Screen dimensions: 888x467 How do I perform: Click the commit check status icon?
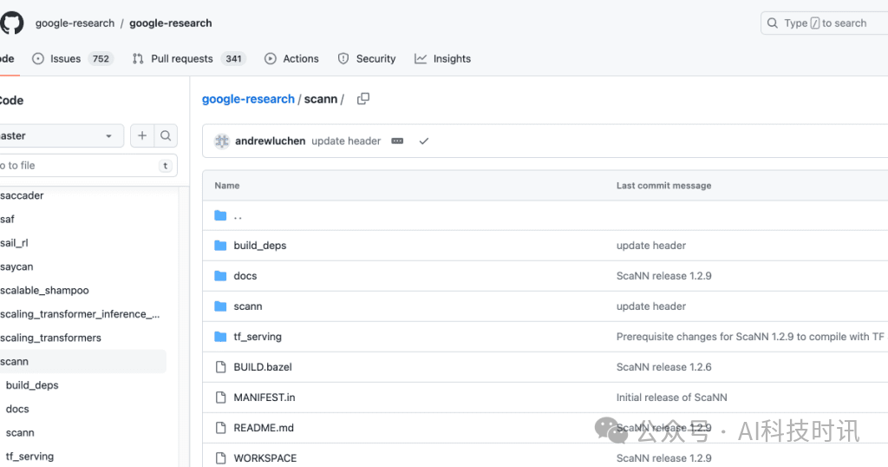point(423,141)
